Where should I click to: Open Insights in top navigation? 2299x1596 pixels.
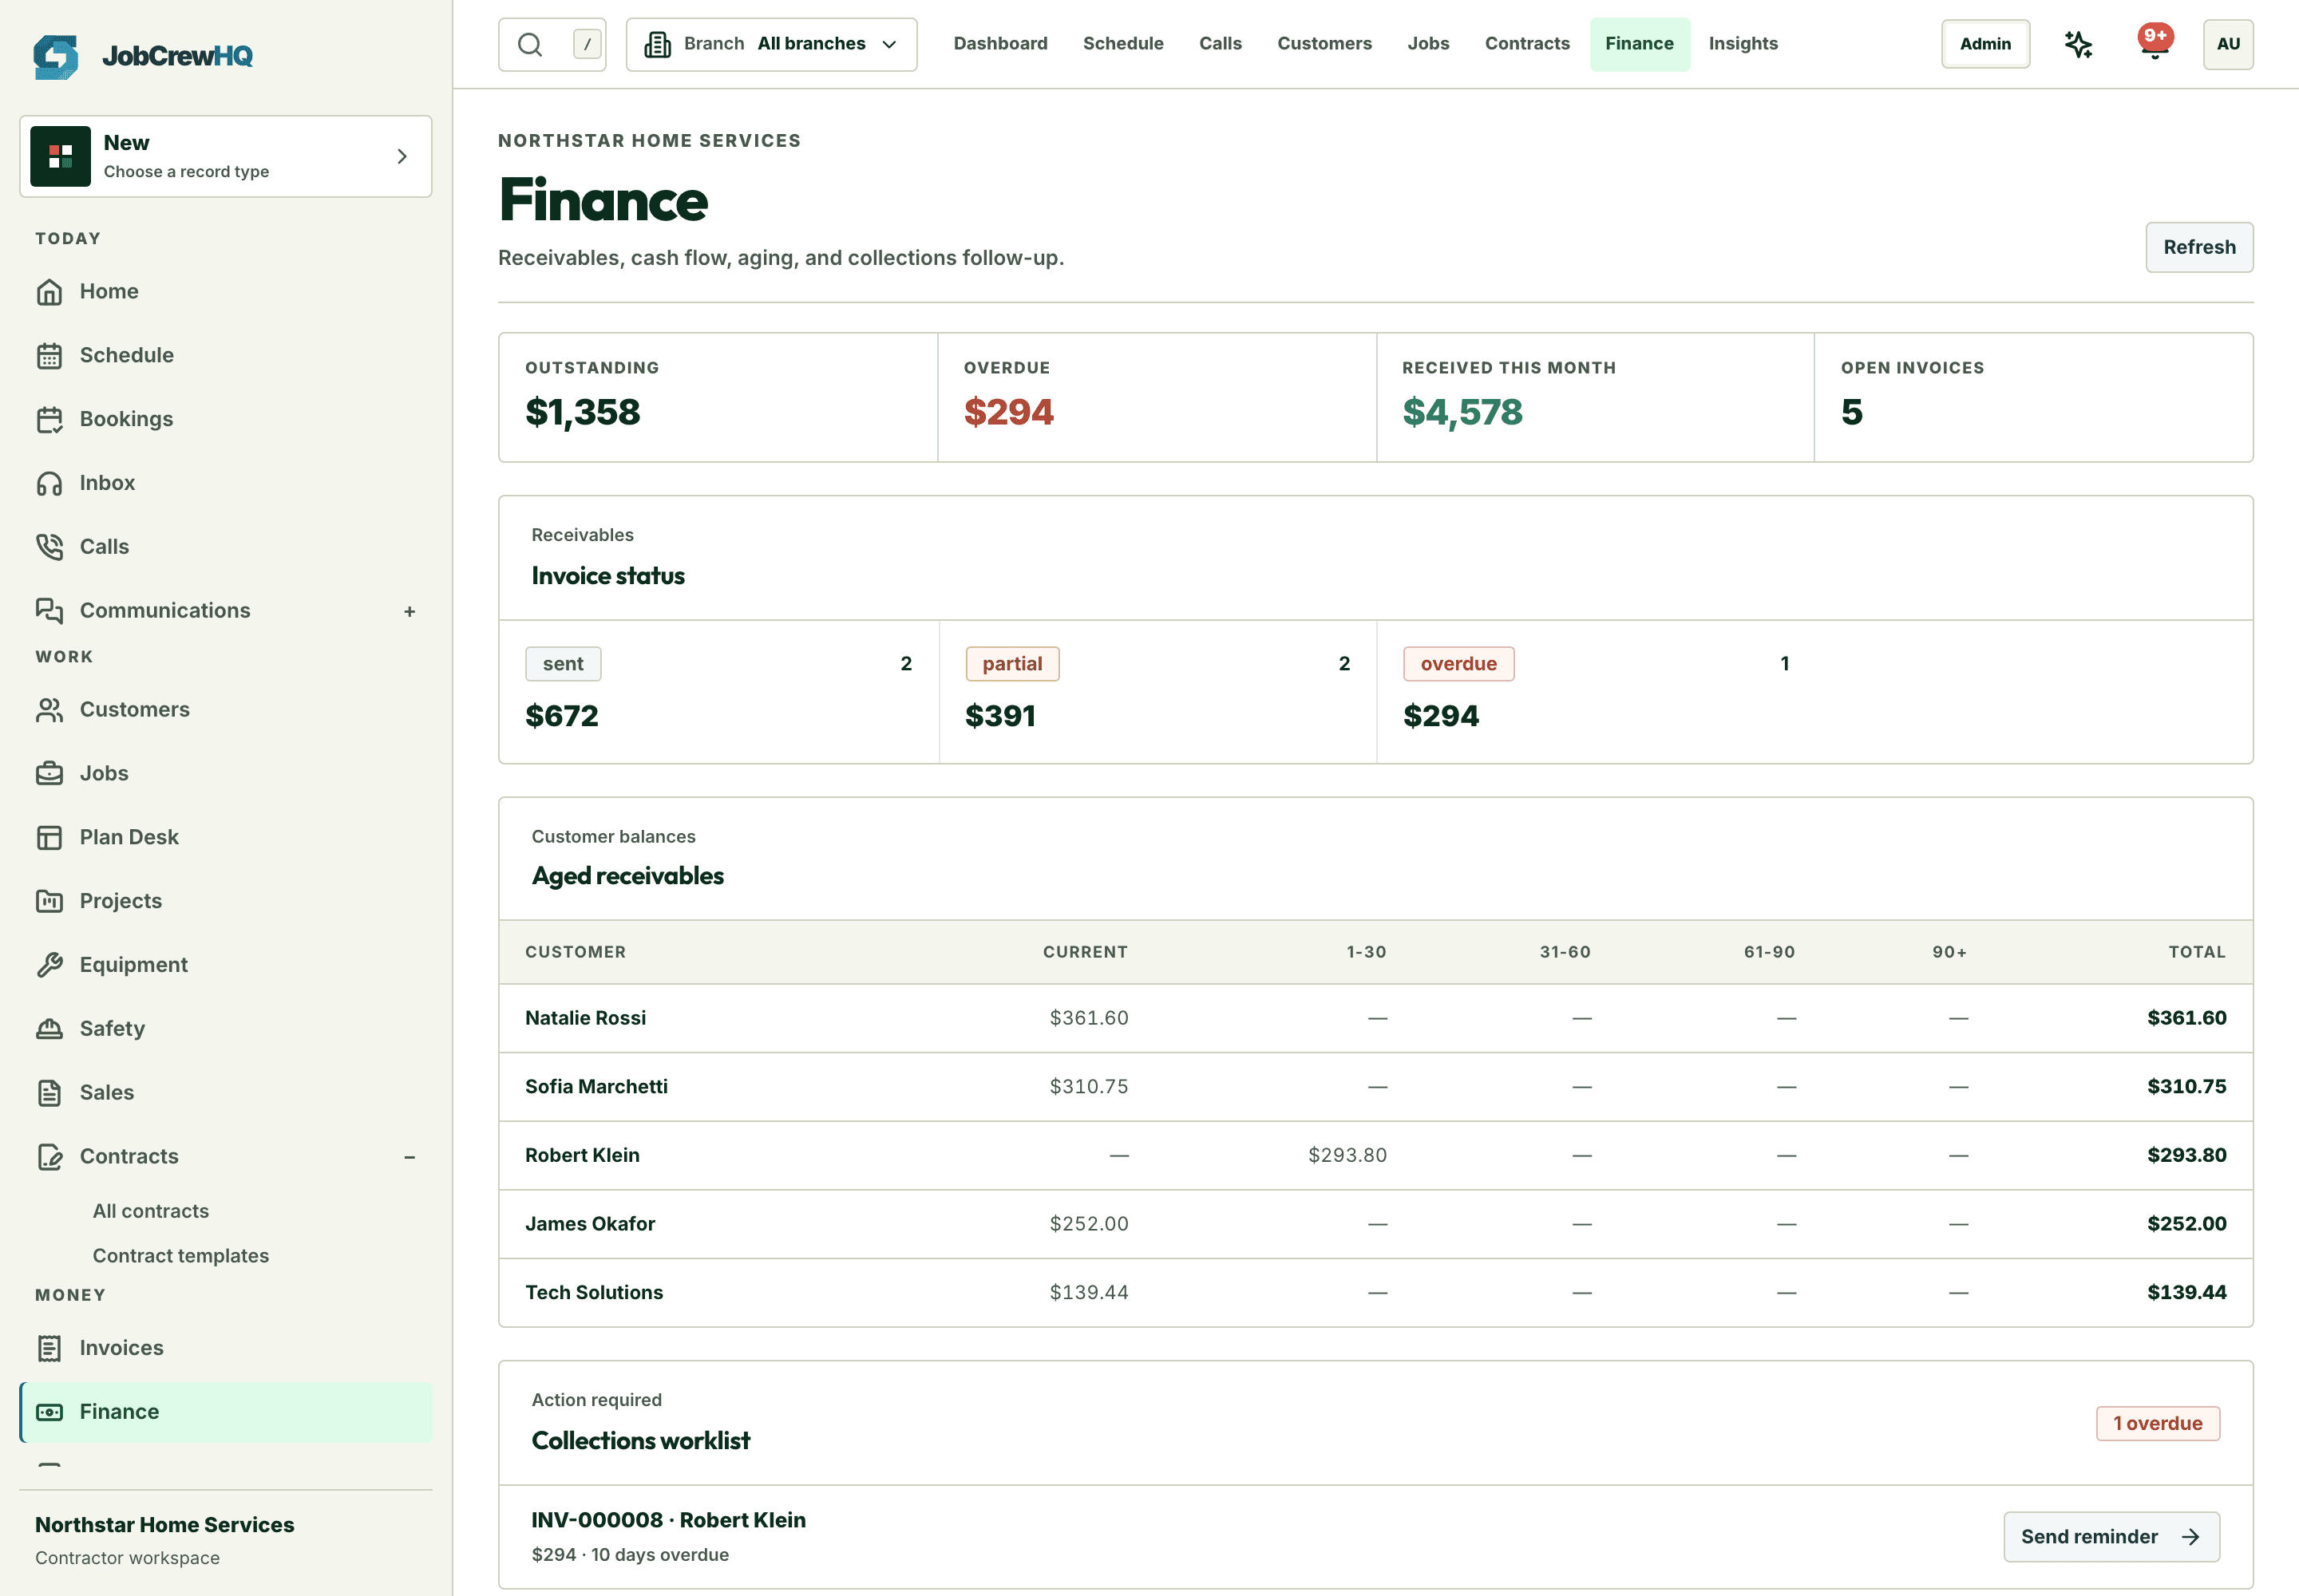1743,44
